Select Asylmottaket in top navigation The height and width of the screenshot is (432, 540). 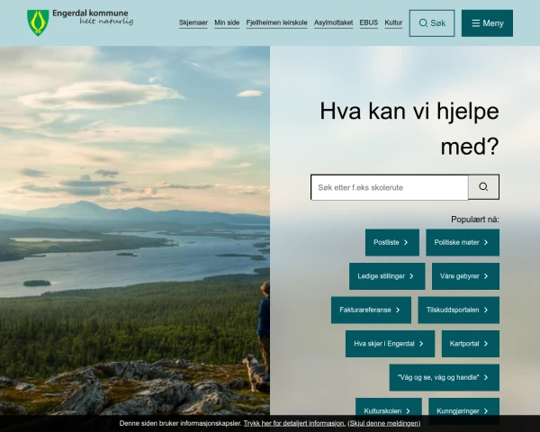pyautogui.click(x=333, y=22)
